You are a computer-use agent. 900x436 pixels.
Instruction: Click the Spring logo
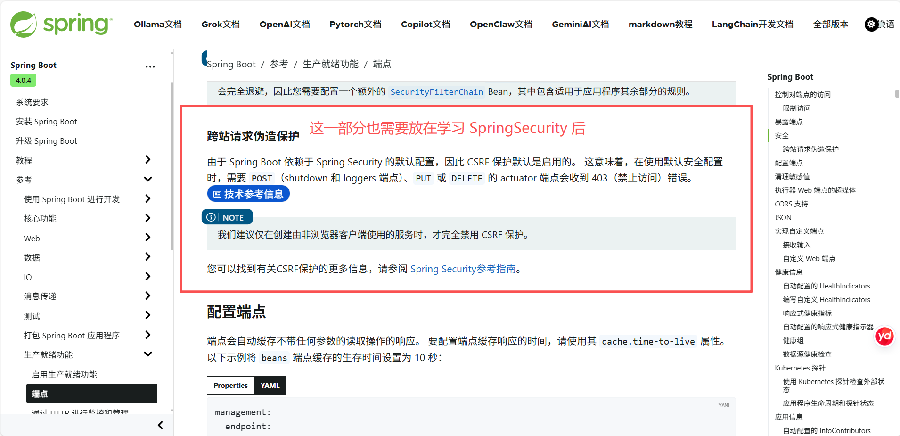62,24
